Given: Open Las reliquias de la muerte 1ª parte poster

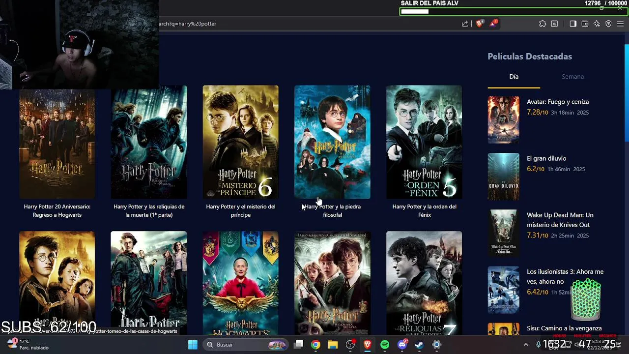Looking at the screenshot, I should pos(149,142).
